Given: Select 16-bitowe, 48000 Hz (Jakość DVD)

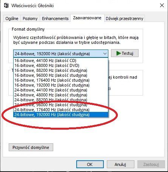Looking at the screenshot, I should point(61,65).
